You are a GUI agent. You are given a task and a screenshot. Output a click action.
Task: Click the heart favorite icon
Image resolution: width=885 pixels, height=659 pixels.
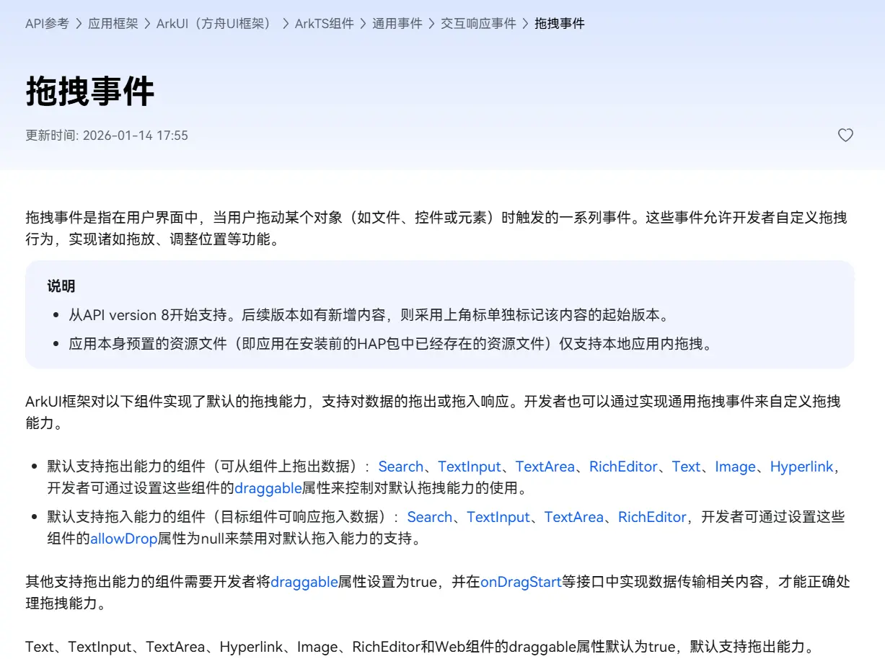click(845, 135)
